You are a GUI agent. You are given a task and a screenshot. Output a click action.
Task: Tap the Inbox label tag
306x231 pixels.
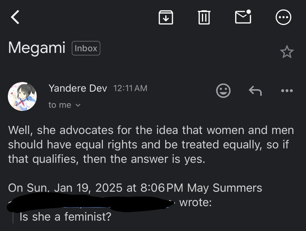(x=86, y=48)
